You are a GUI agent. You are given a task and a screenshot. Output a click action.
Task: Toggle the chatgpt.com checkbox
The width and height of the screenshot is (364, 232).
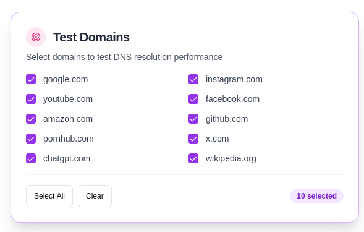31,158
